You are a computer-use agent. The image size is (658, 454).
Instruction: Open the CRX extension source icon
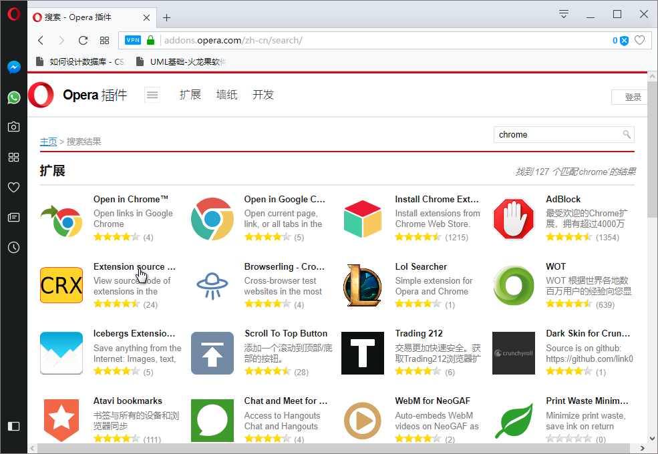(61, 285)
